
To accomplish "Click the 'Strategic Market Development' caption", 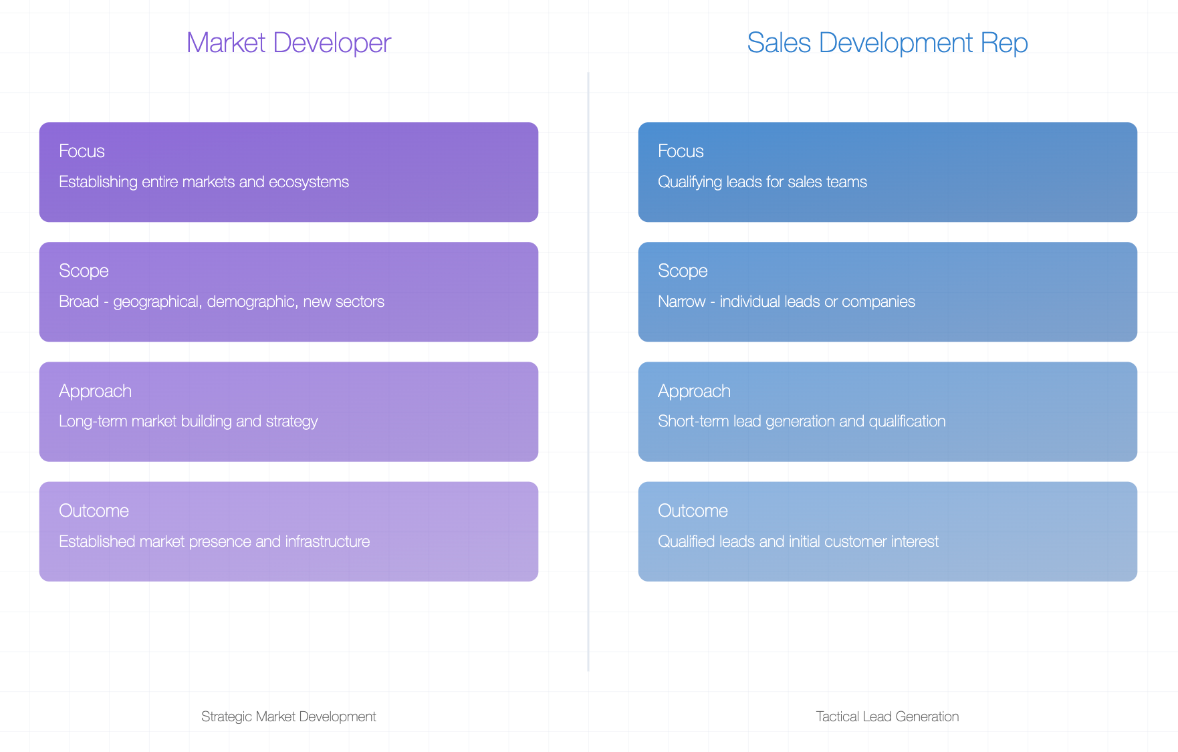I will (288, 717).
